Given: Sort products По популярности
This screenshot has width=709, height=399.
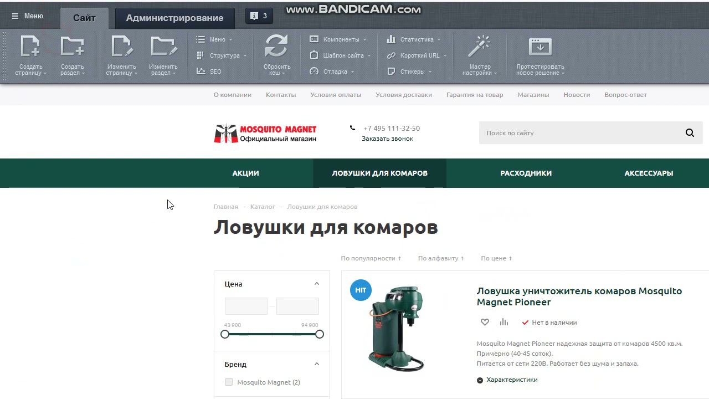Looking at the screenshot, I should coord(371,258).
